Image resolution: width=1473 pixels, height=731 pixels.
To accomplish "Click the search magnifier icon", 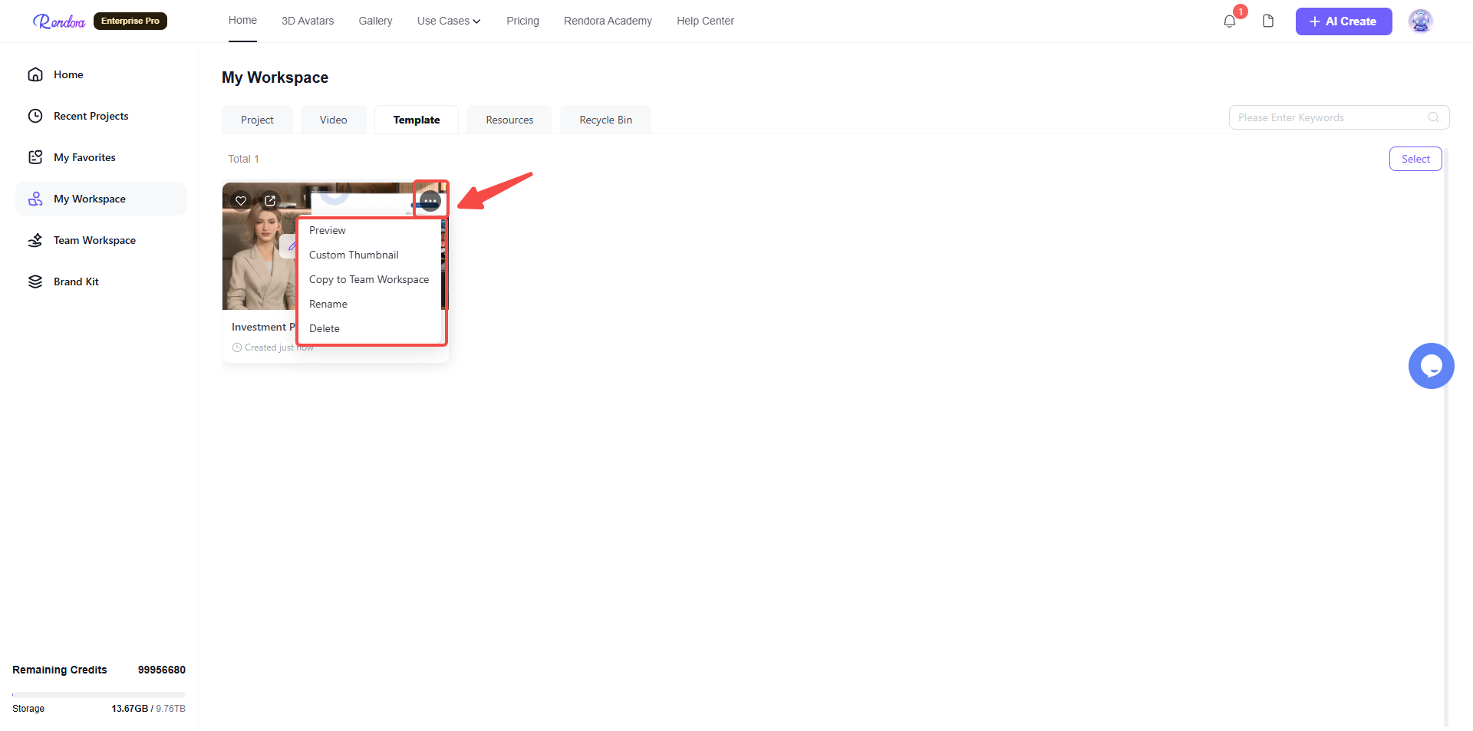I will click(1433, 117).
